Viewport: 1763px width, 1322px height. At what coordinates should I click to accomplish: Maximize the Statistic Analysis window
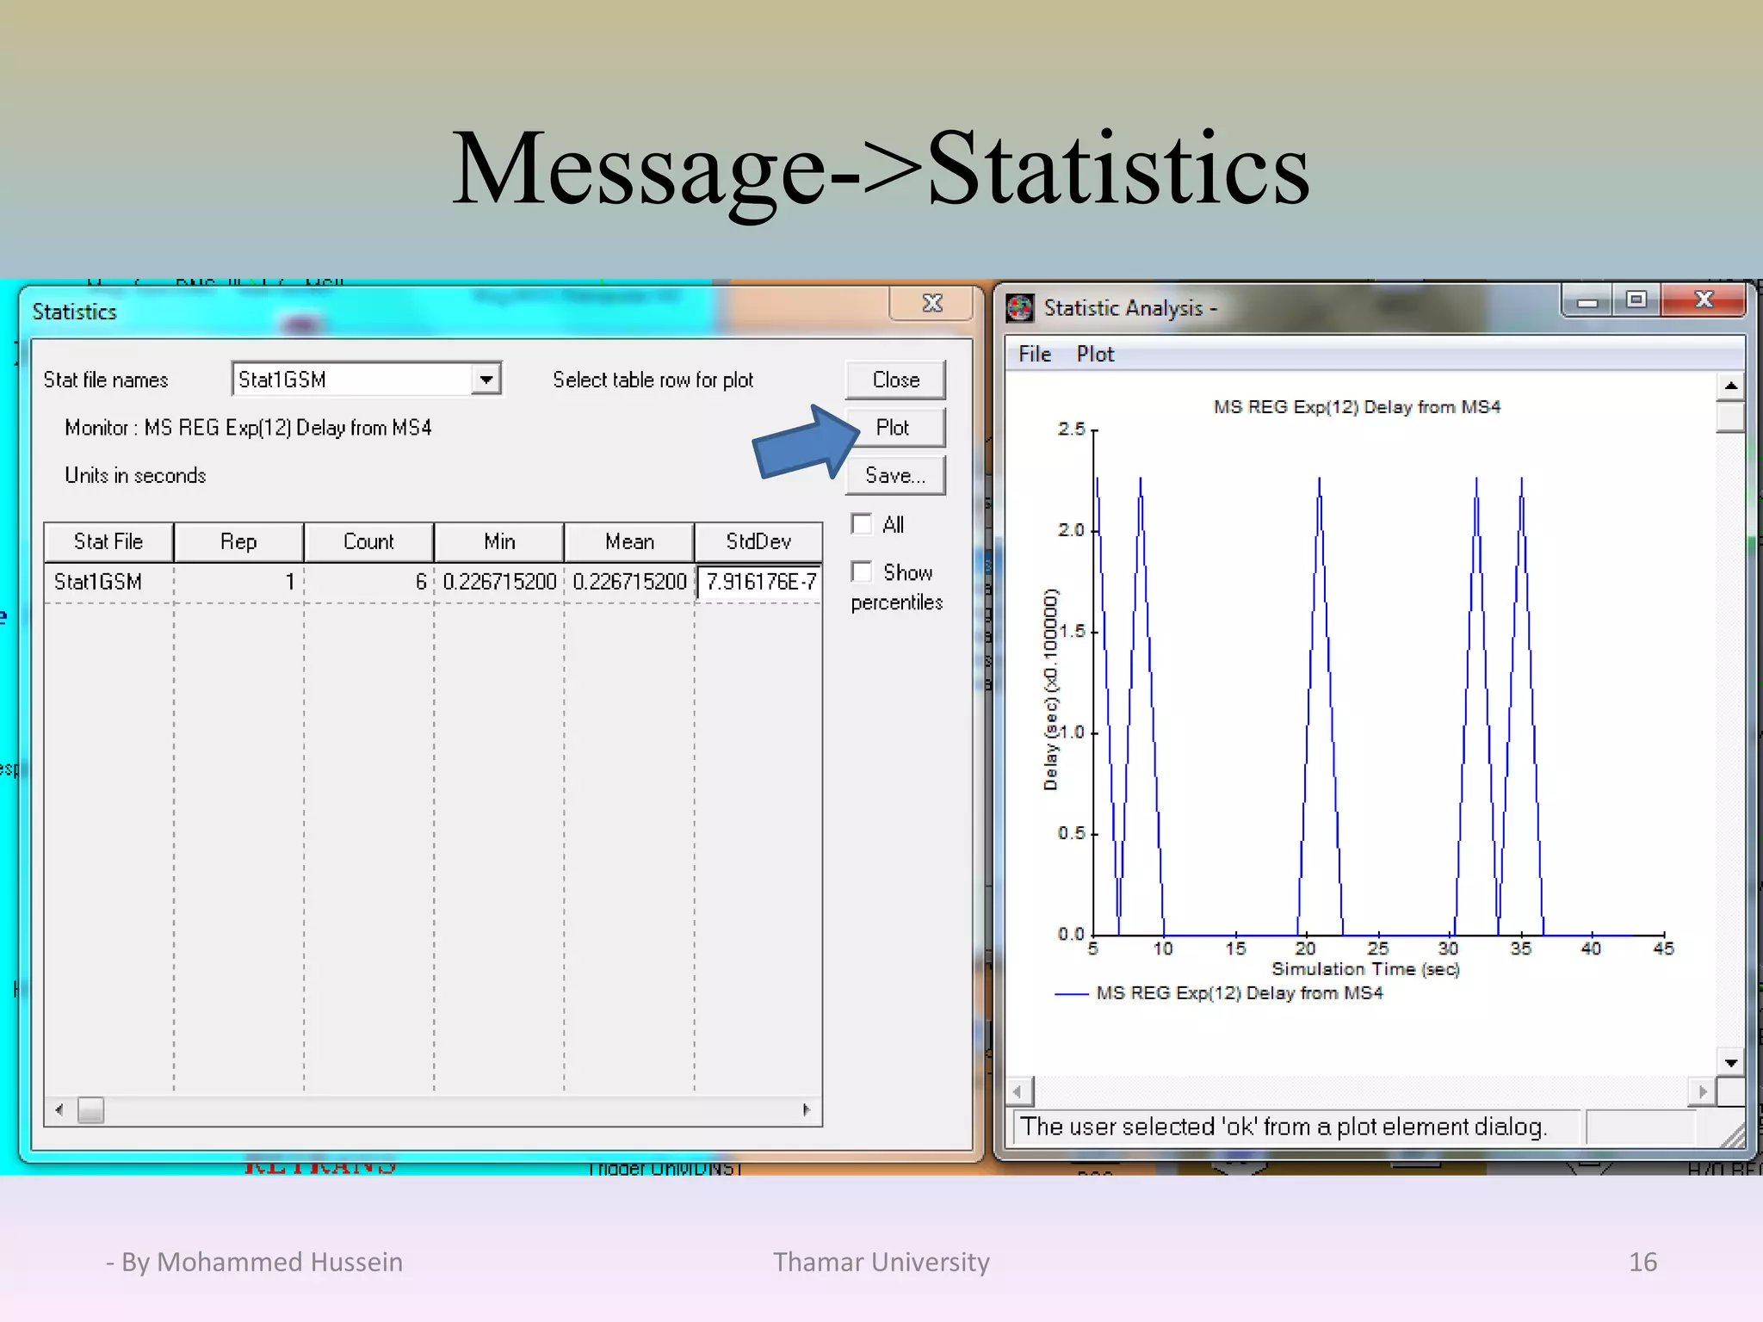point(1636,300)
